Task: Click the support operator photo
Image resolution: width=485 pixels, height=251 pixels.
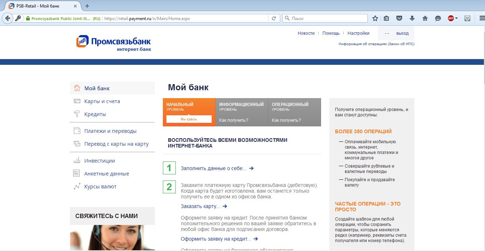Action: tap(113, 238)
